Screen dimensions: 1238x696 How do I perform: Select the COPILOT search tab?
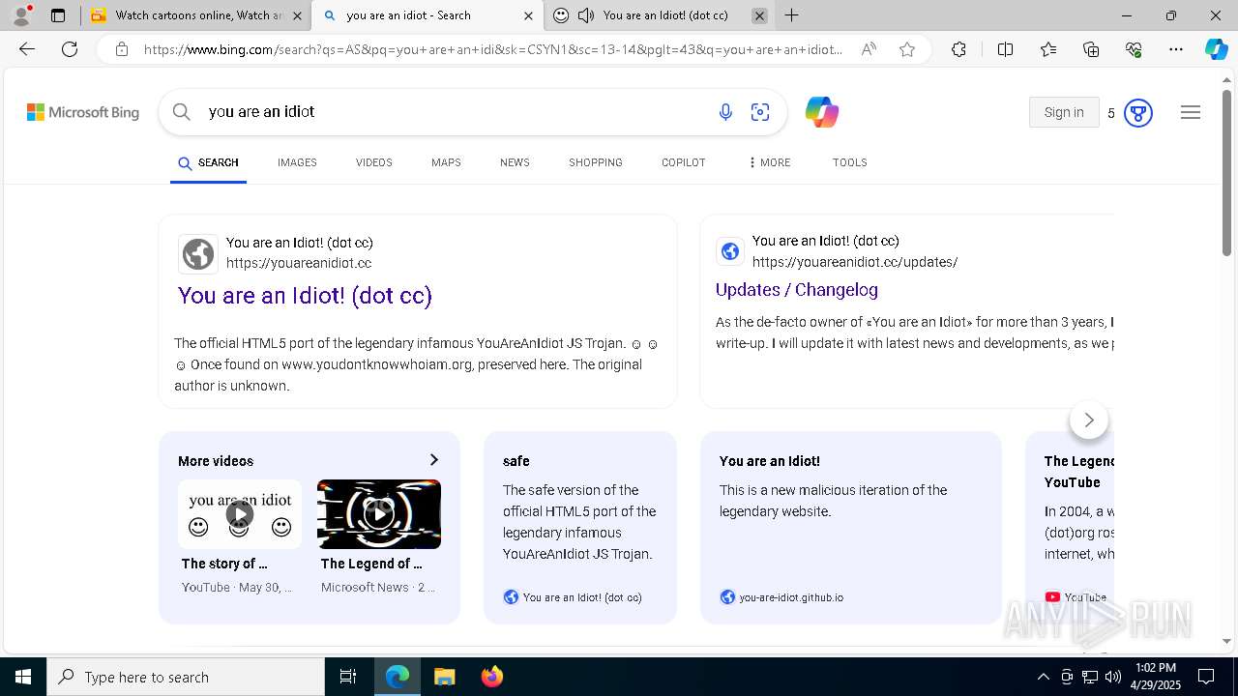click(684, 162)
